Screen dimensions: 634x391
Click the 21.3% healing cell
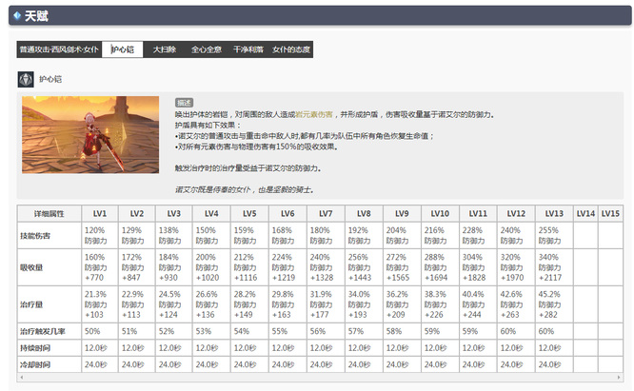pyautogui.click(x=100, y=304)
